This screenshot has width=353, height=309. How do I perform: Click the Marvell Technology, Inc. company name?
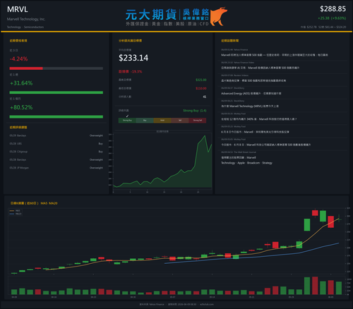pyautogui.click(x=26, y=19)
